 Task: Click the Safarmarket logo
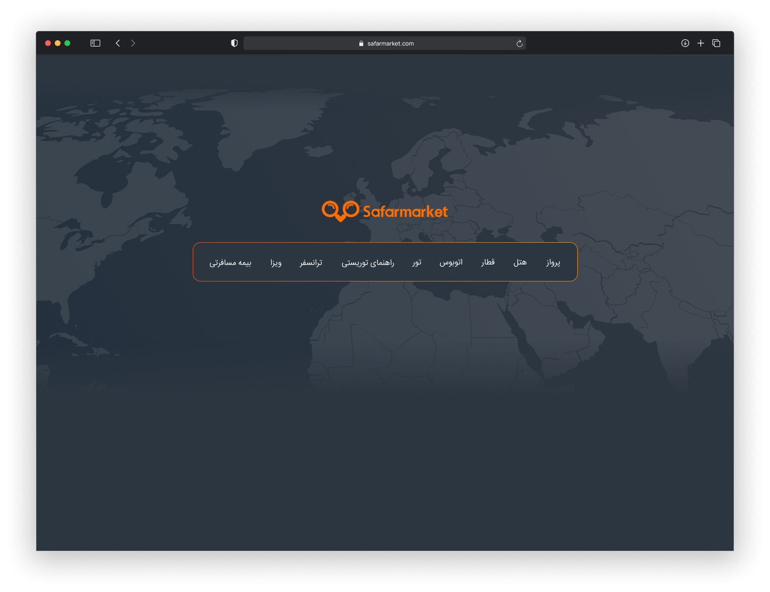(385, 211)
